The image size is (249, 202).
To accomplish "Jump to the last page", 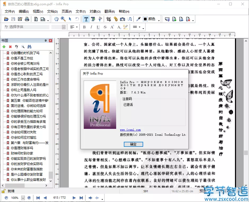I will point(81,198).
